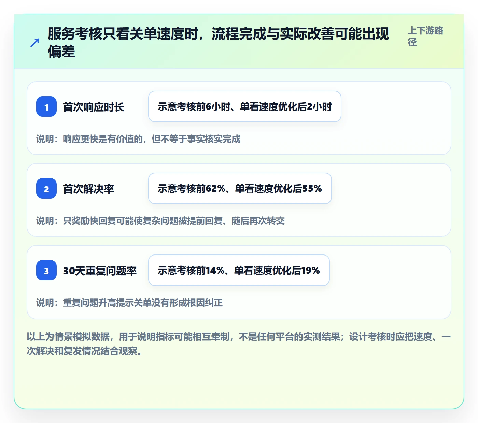Click the number 3 badge for 30天重复问题率
This screenshot has width=478, height=423.
46,270
